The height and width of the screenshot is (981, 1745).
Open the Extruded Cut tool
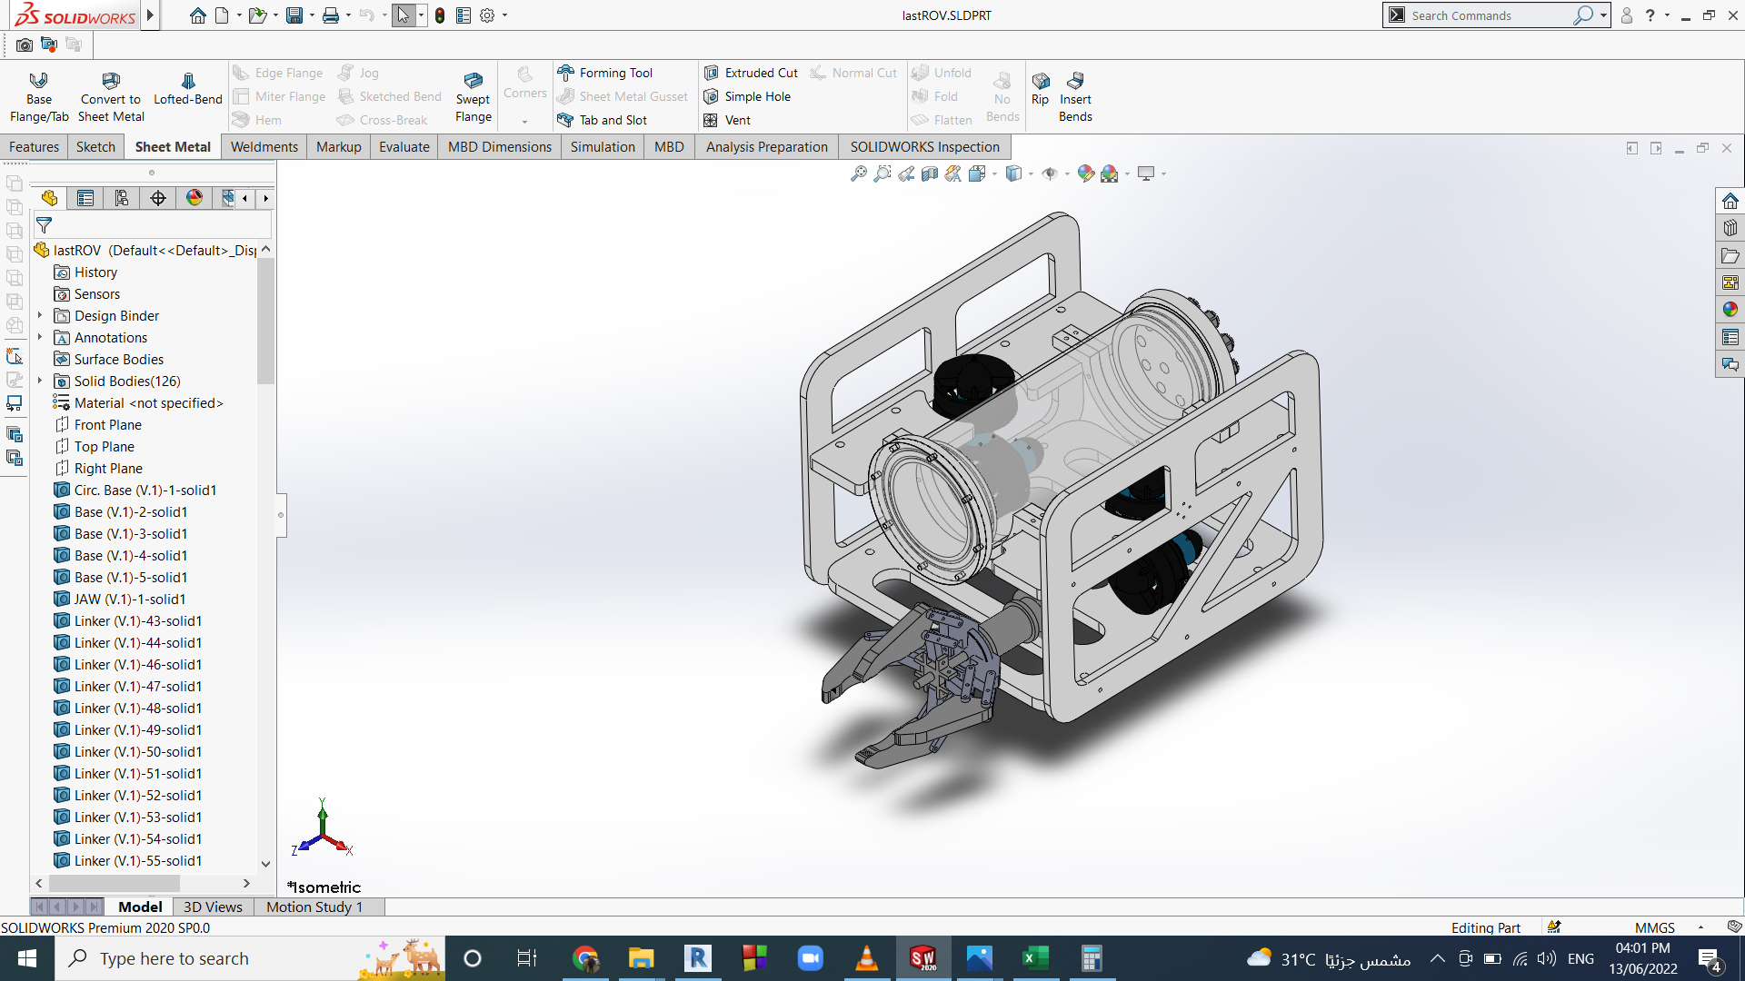point(752,73)
